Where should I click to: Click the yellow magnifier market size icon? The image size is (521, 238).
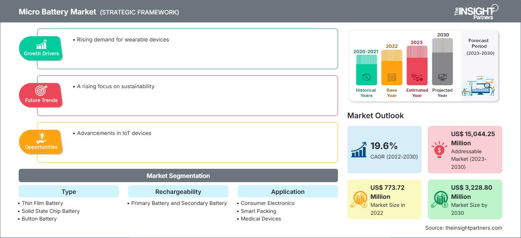[x=359, y=199]
